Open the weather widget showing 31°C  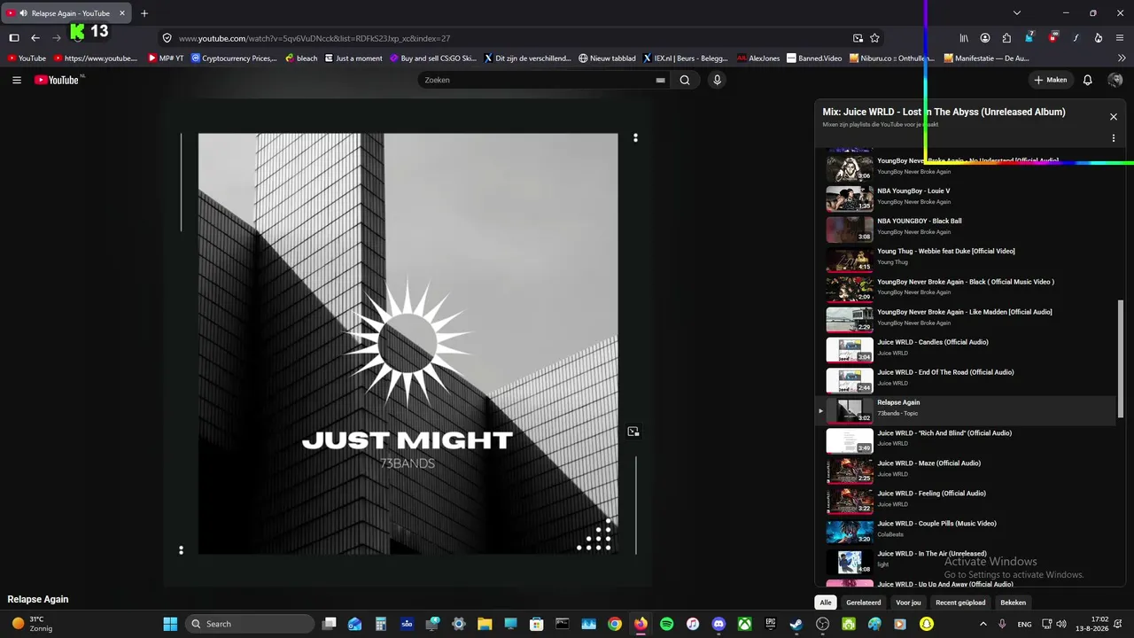point(32,624)
